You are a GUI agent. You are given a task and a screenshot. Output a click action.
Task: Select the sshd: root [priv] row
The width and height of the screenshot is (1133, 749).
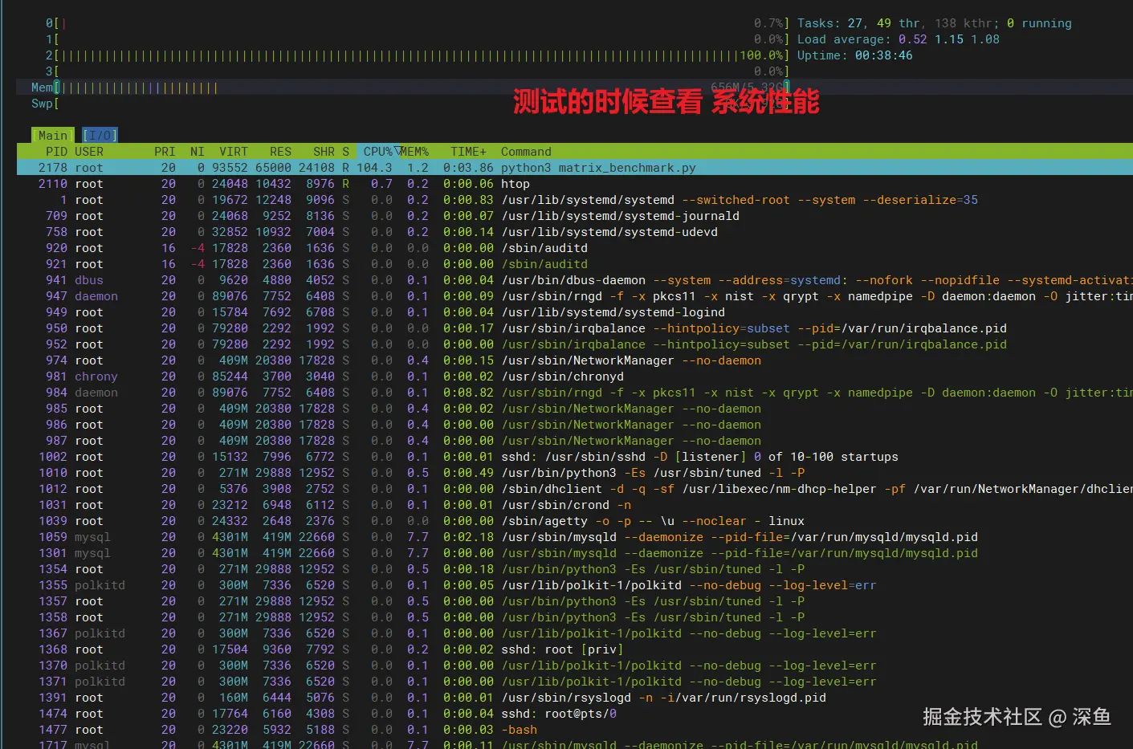(575, 649)
